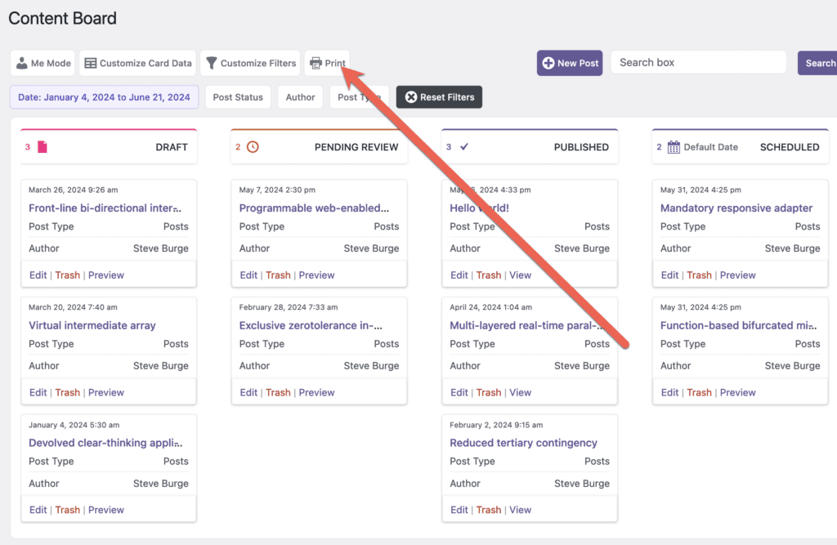837x545 pixels.
Task: Click the Date range filter chip
Action: click(104, 96)
